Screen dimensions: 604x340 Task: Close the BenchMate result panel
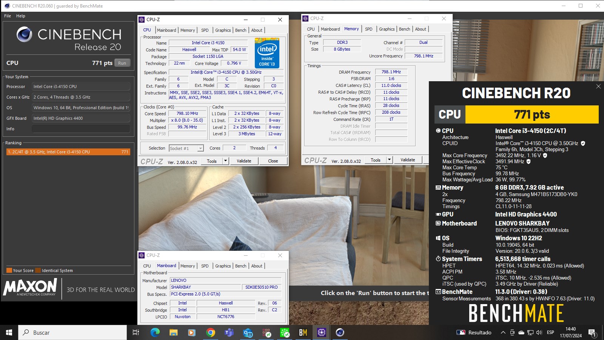tap(598, 87)
